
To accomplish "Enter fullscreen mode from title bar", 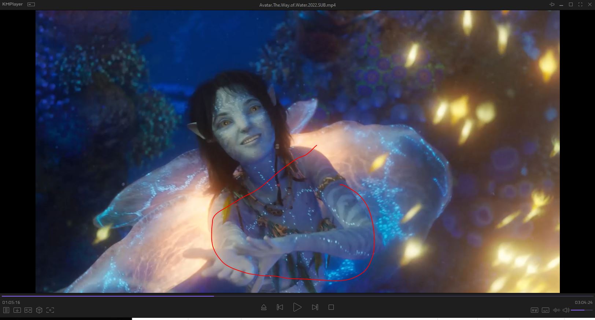I will tap(580, 4).
